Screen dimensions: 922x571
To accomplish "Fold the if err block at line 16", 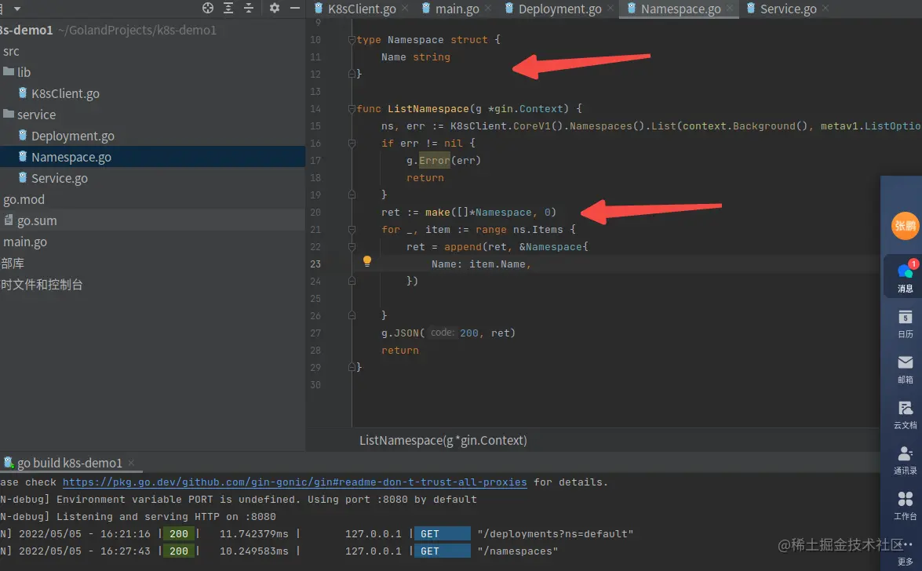I will (x=352, y=144).
